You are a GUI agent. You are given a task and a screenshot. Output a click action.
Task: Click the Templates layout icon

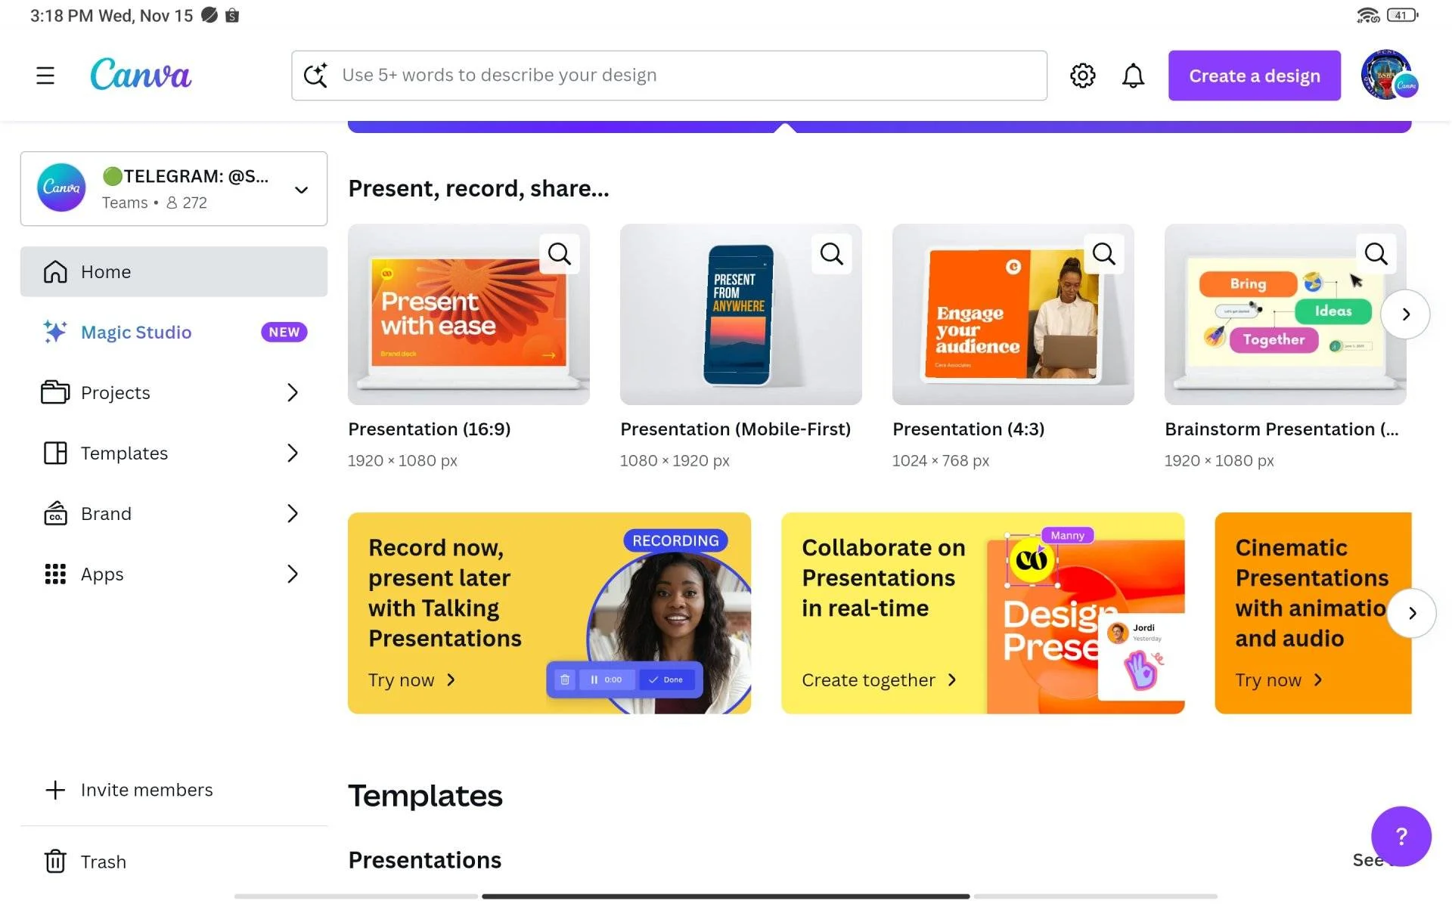(x=55, y=453)
